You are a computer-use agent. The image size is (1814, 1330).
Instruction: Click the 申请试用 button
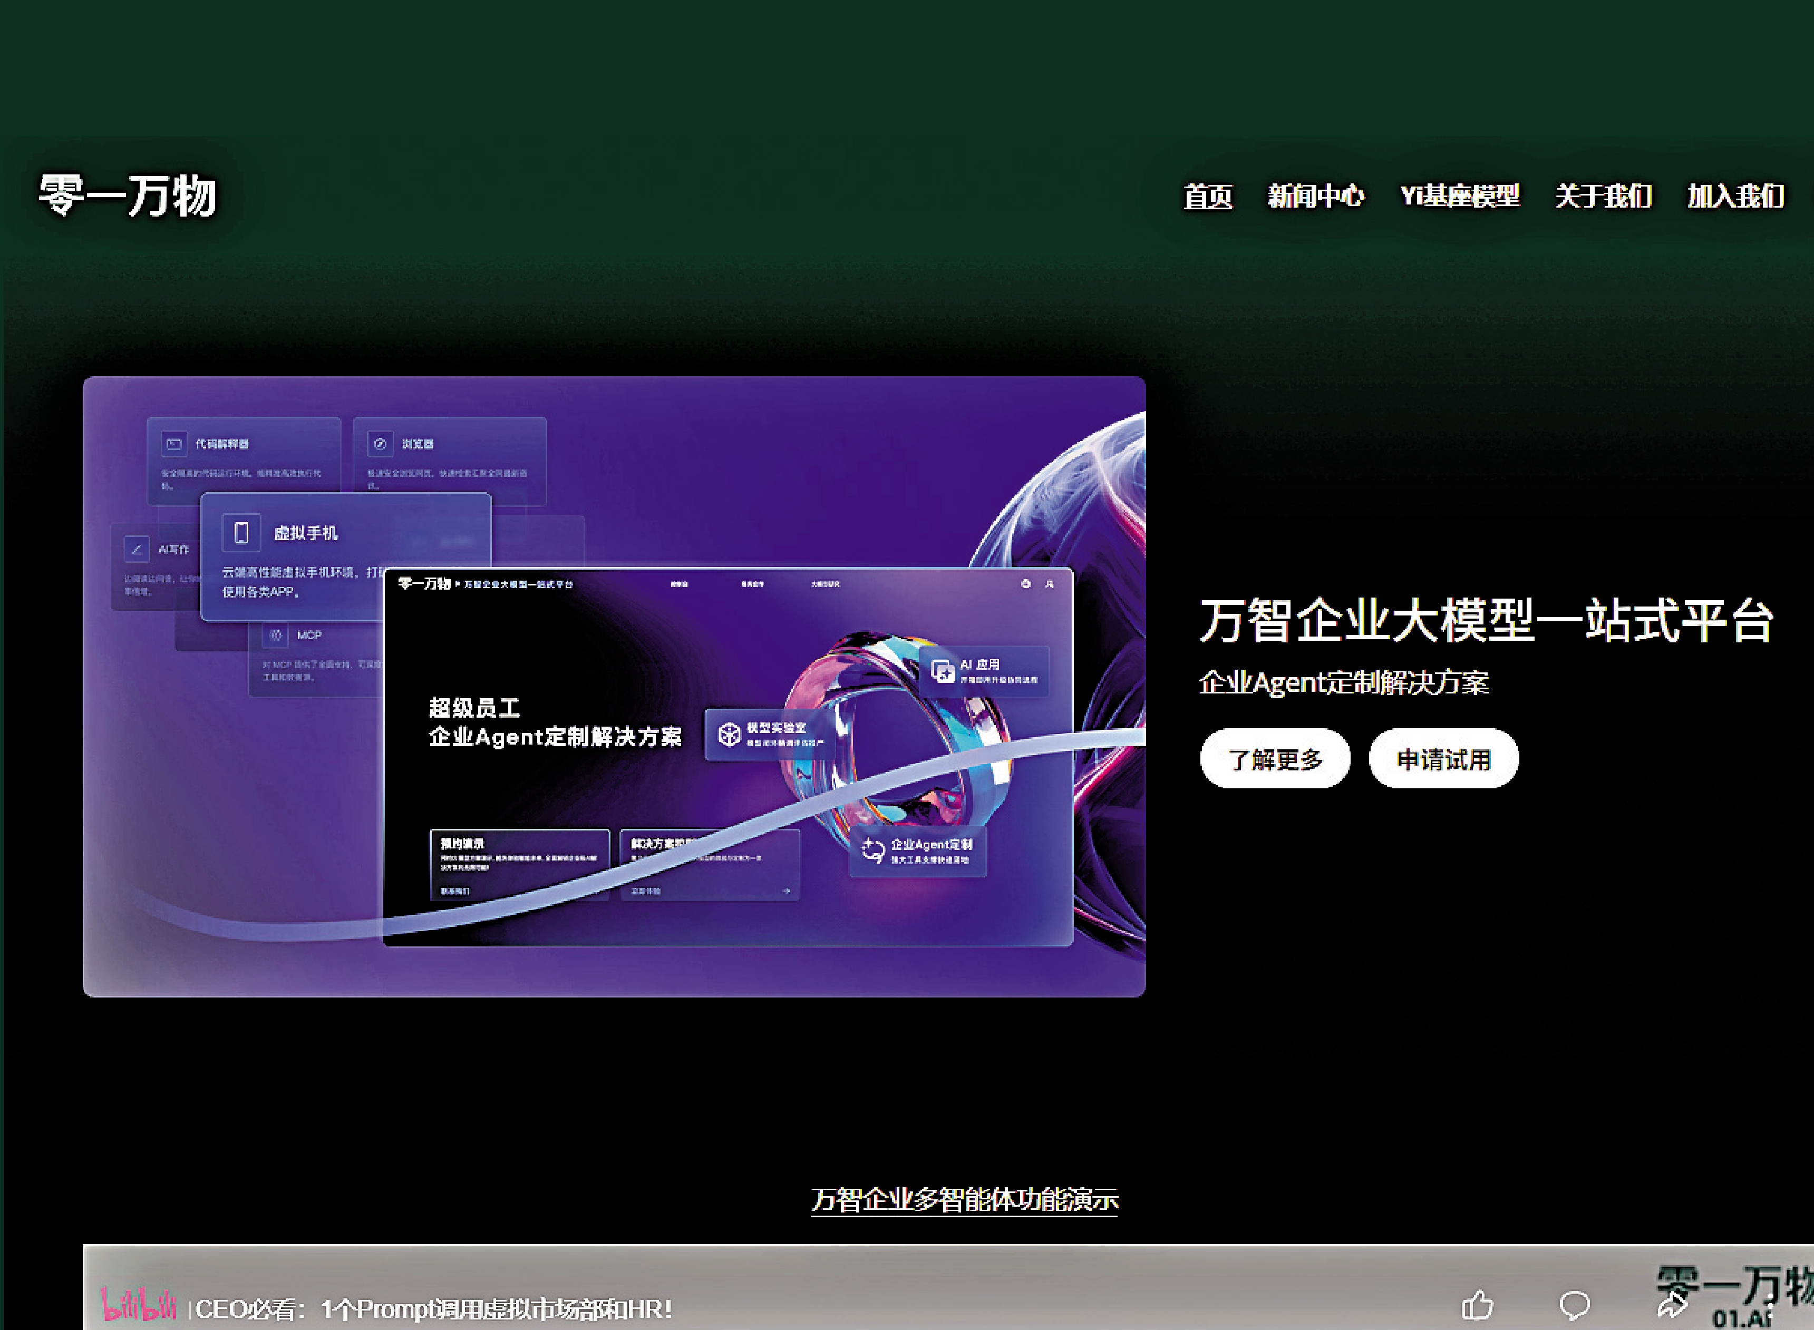pyautogui.click(x=1443, y=758)
